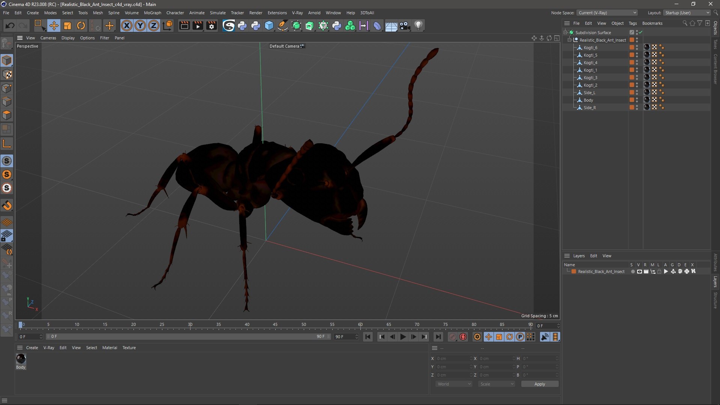Select the Kogti_6 object
The width and height of the screenshot is (720, 405).
pyautogui.click(x=590, y=48)
